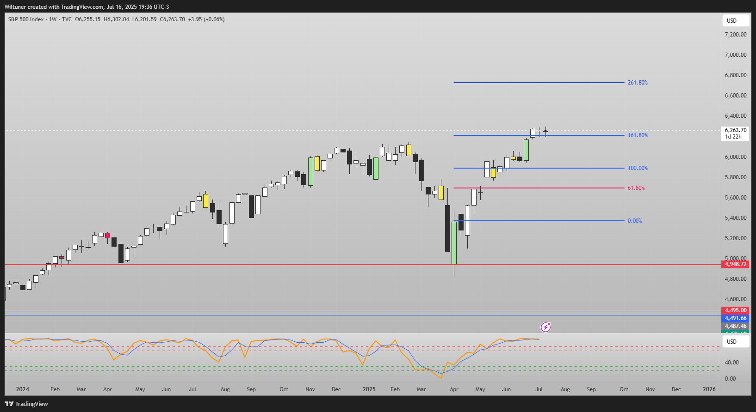Image resolution: width=756 pixels, height=412 pixels.
Task: Click the current price label 6,263.70 on the axis
Action: pos(736,130)
